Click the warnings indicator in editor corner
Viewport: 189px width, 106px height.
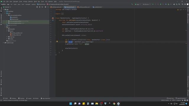pyautogui.click(x=180, y=10)
